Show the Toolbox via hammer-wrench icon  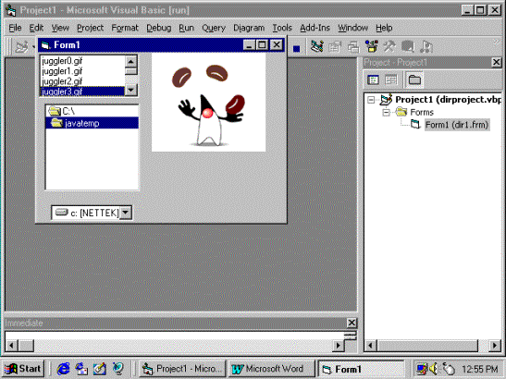pos(389,47)
